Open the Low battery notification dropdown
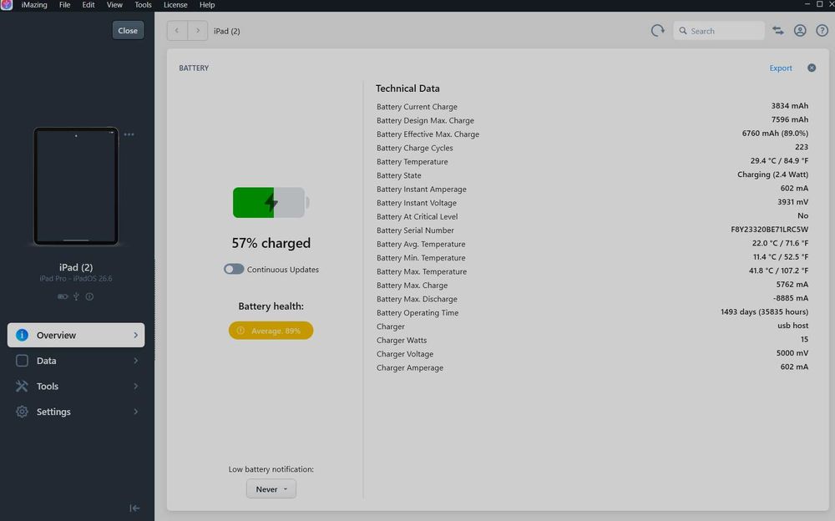Screen dimensions: 835x521 [x=271, y=489]
